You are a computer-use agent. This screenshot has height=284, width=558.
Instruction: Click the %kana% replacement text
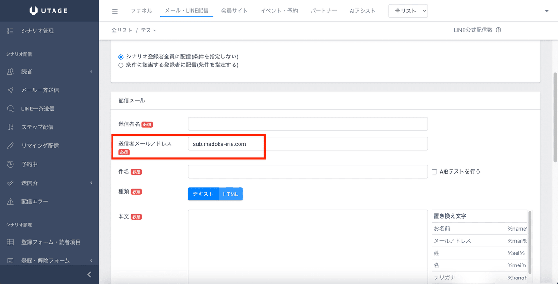tap(518, 278)
